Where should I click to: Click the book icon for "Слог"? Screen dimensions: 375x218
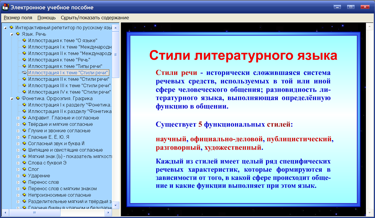tap(23, 169)
